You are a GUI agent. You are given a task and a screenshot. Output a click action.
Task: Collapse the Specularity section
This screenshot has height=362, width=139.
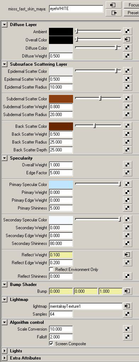pyautogui.click(x=5, y=158)
